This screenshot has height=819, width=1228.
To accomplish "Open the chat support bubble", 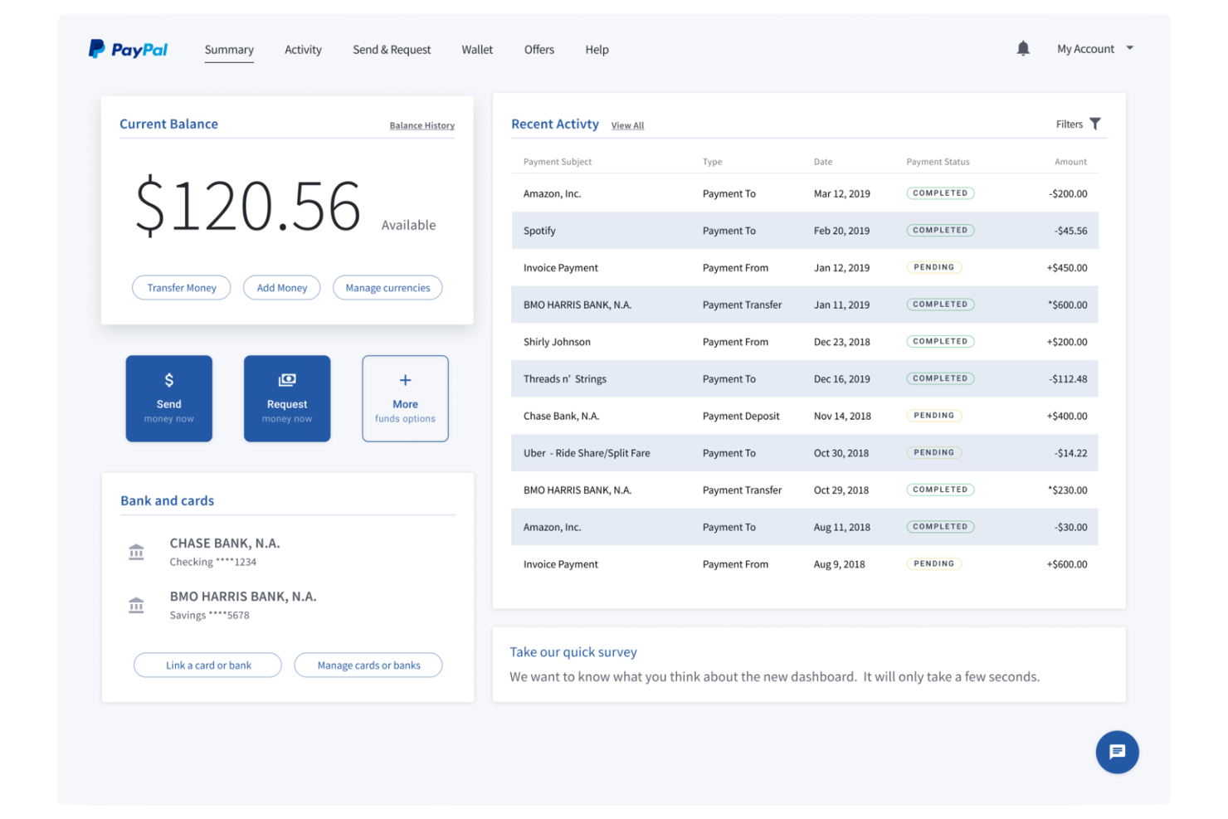I will click(1117, 752).
